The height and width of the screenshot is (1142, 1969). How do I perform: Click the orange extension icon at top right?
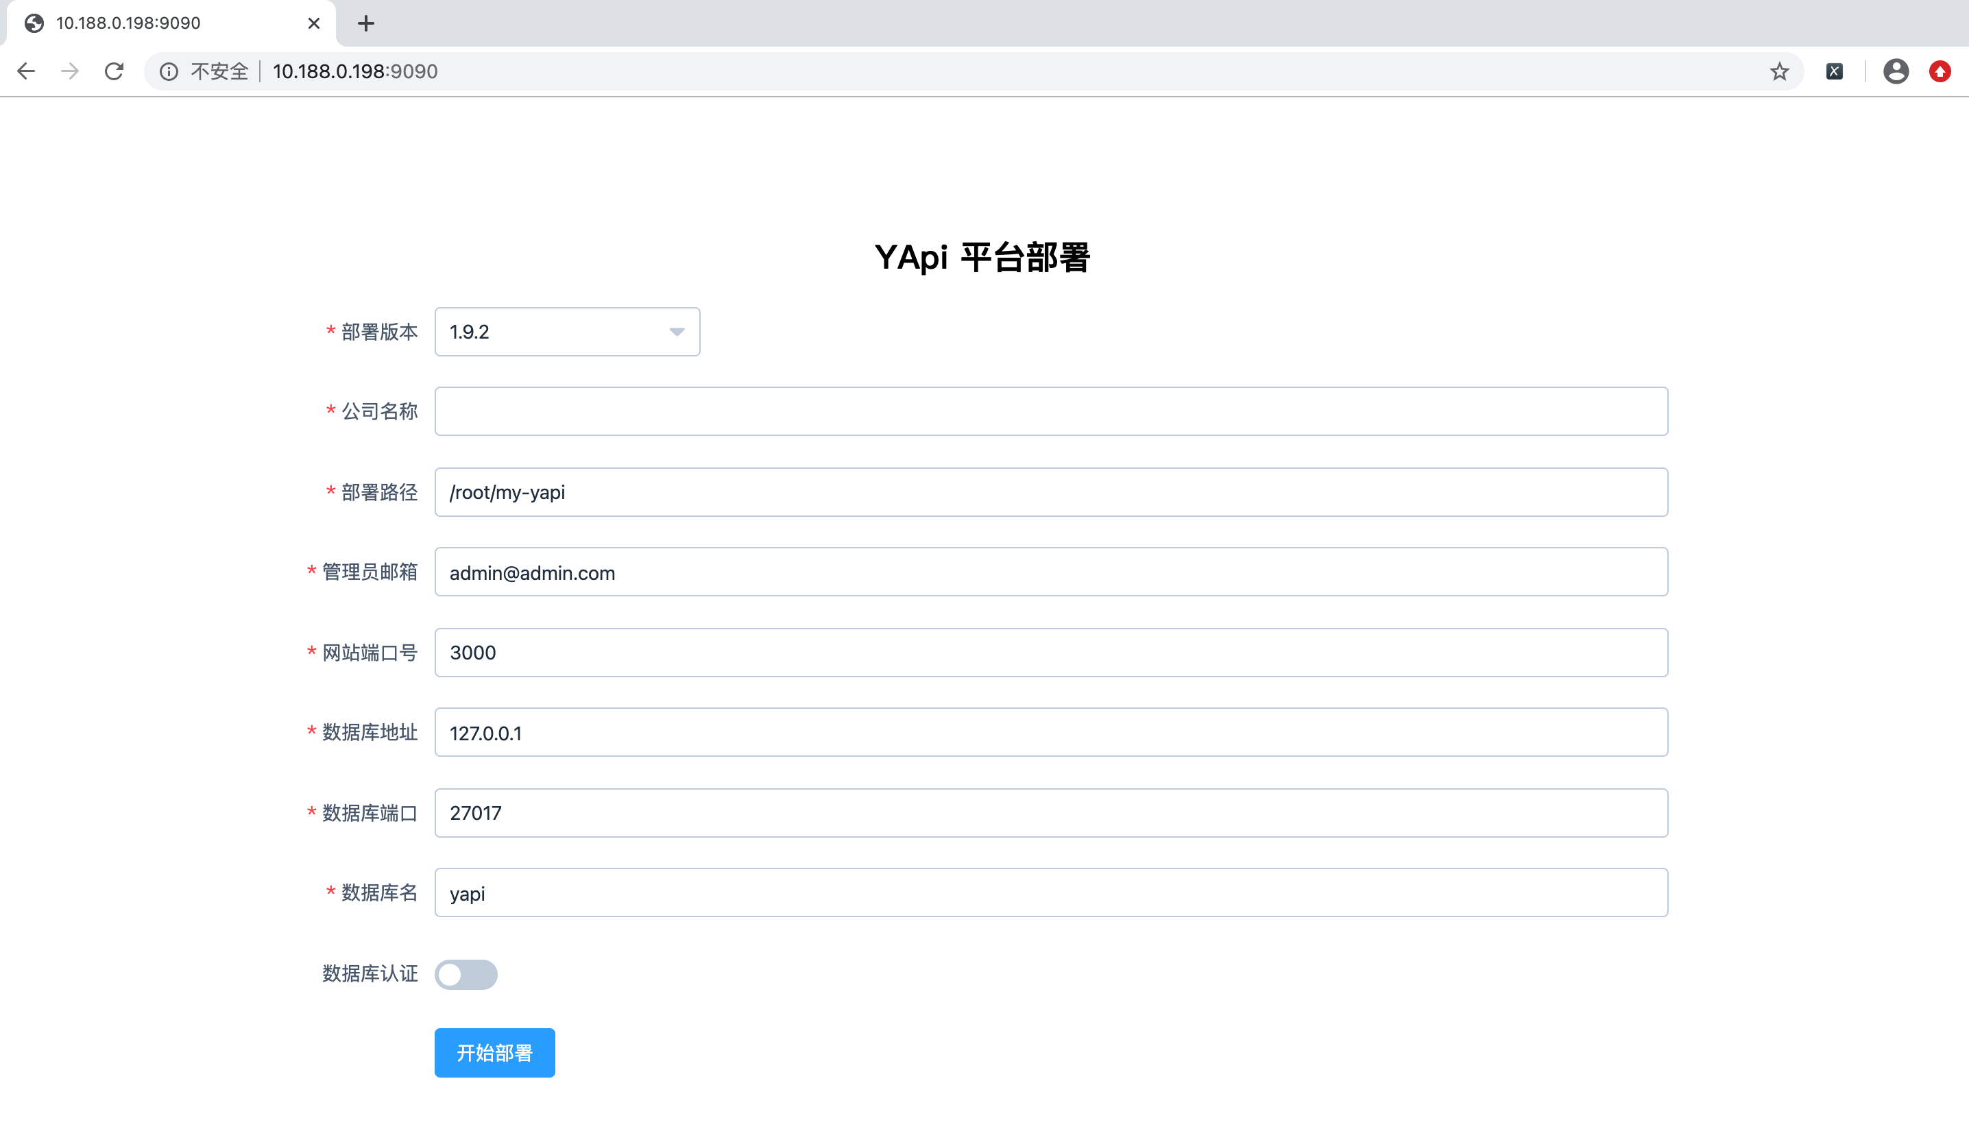pyautogui.click(x=1942, y=71)
